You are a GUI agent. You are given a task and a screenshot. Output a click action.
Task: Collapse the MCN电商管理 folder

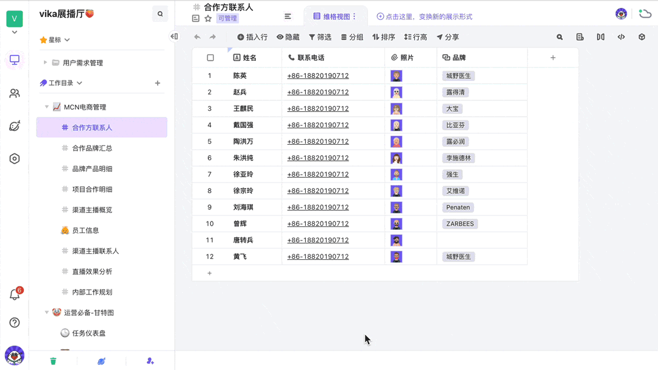(47, 107)
